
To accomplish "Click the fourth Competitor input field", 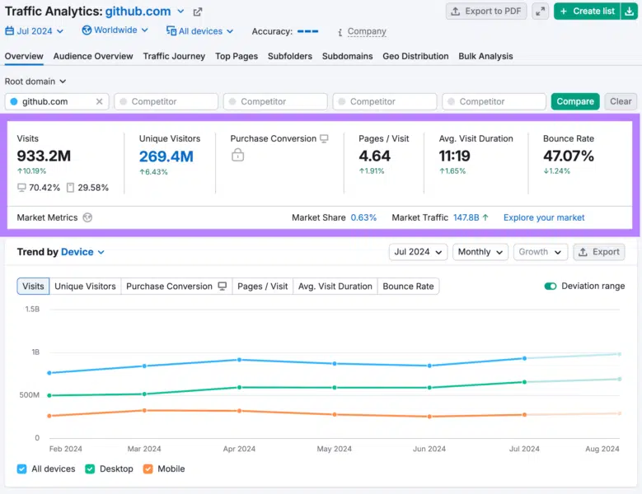I will (494, 101).
